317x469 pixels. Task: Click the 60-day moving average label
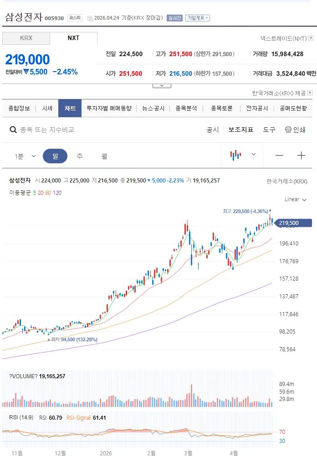pos(48,193)
